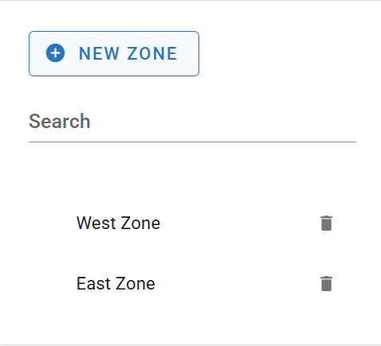Remove West Zone using its bin icon

click(326, 224)
